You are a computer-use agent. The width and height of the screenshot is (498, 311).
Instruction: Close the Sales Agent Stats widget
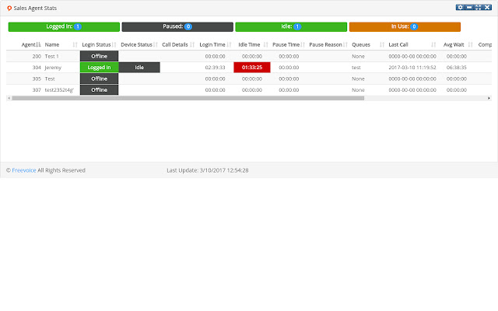point(487,7)
